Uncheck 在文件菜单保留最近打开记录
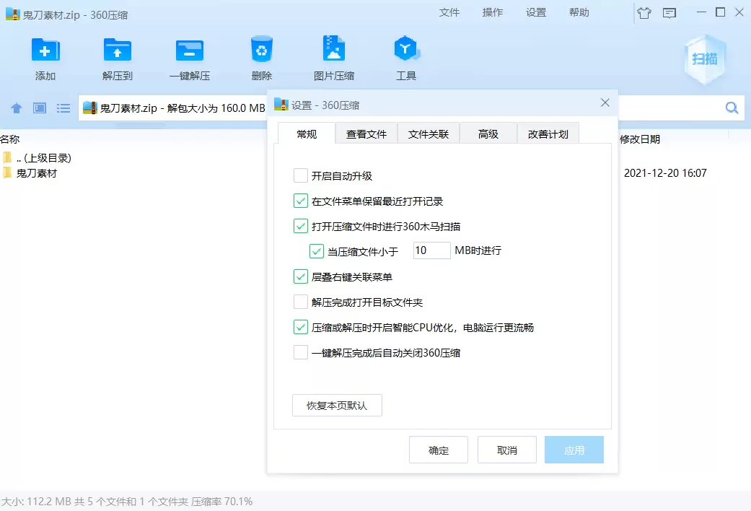Image resolution: width=751 pixels, height=511 pixels. click(301, 201)
